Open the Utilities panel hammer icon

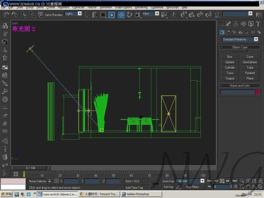point(258,24)
